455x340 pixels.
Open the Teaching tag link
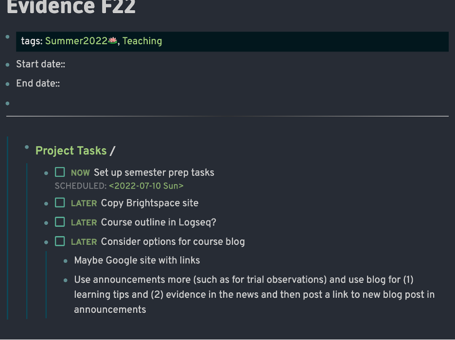[x=142, y=41]
